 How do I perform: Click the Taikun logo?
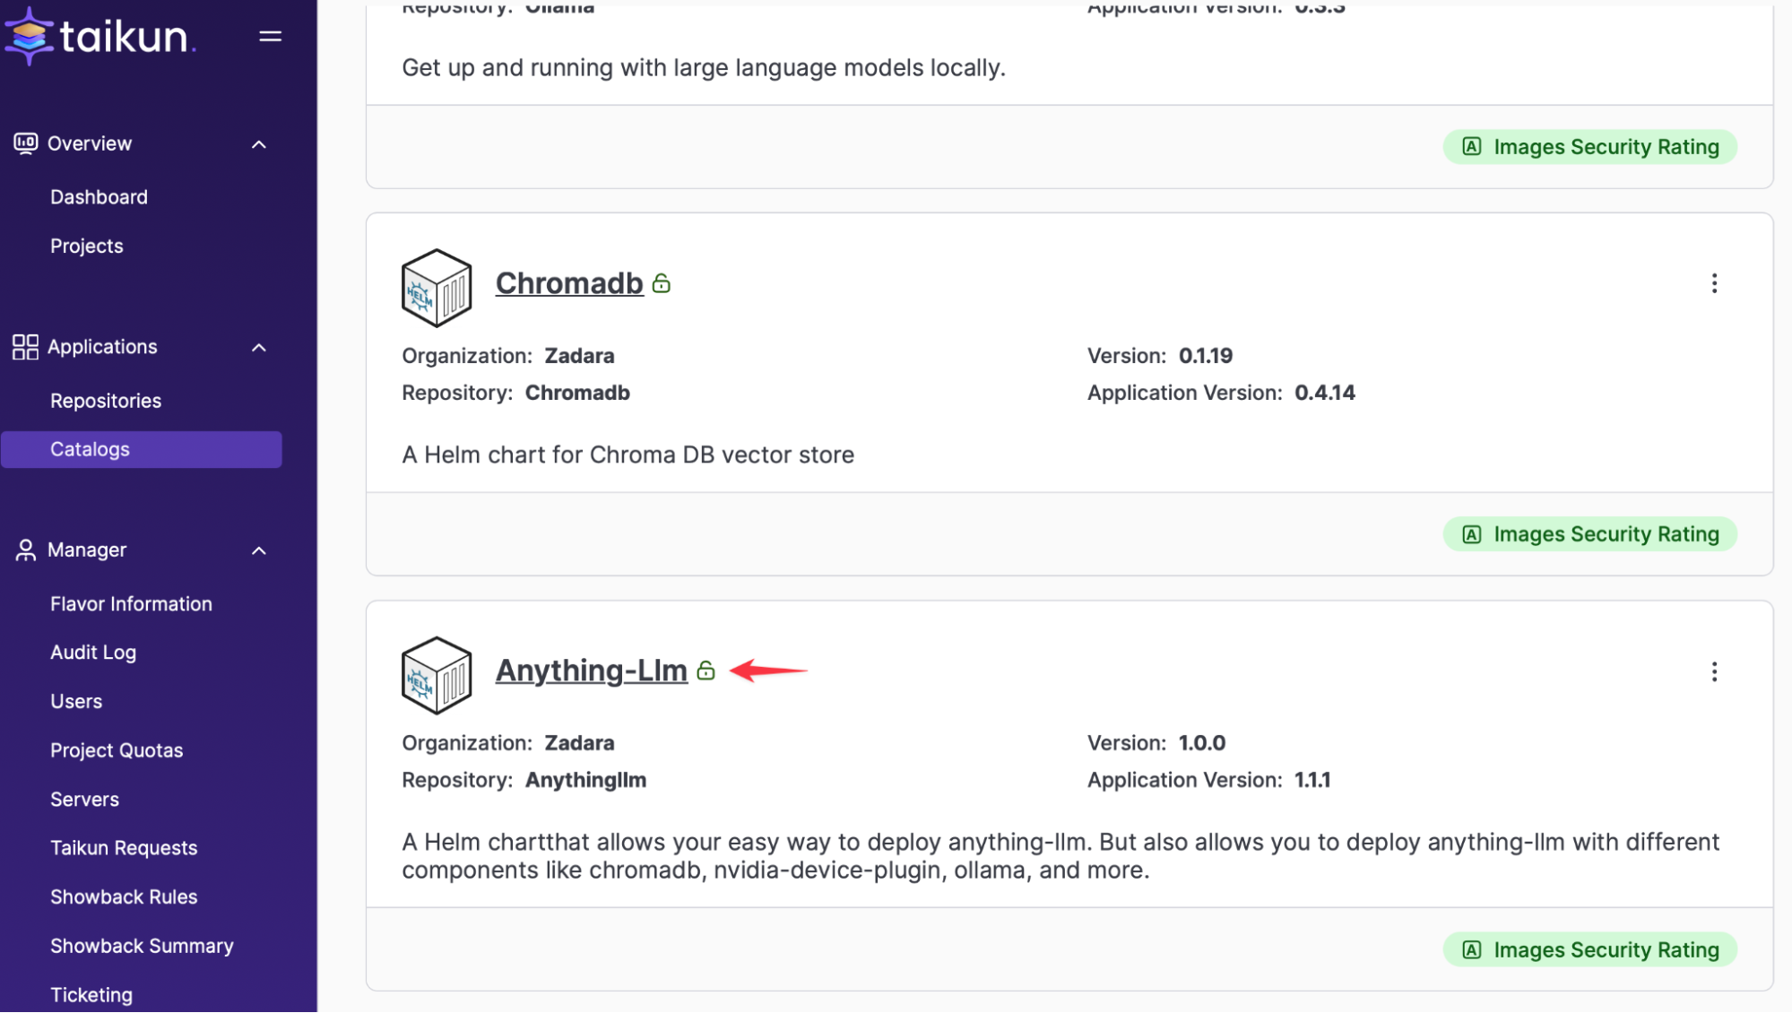[100, 37]
